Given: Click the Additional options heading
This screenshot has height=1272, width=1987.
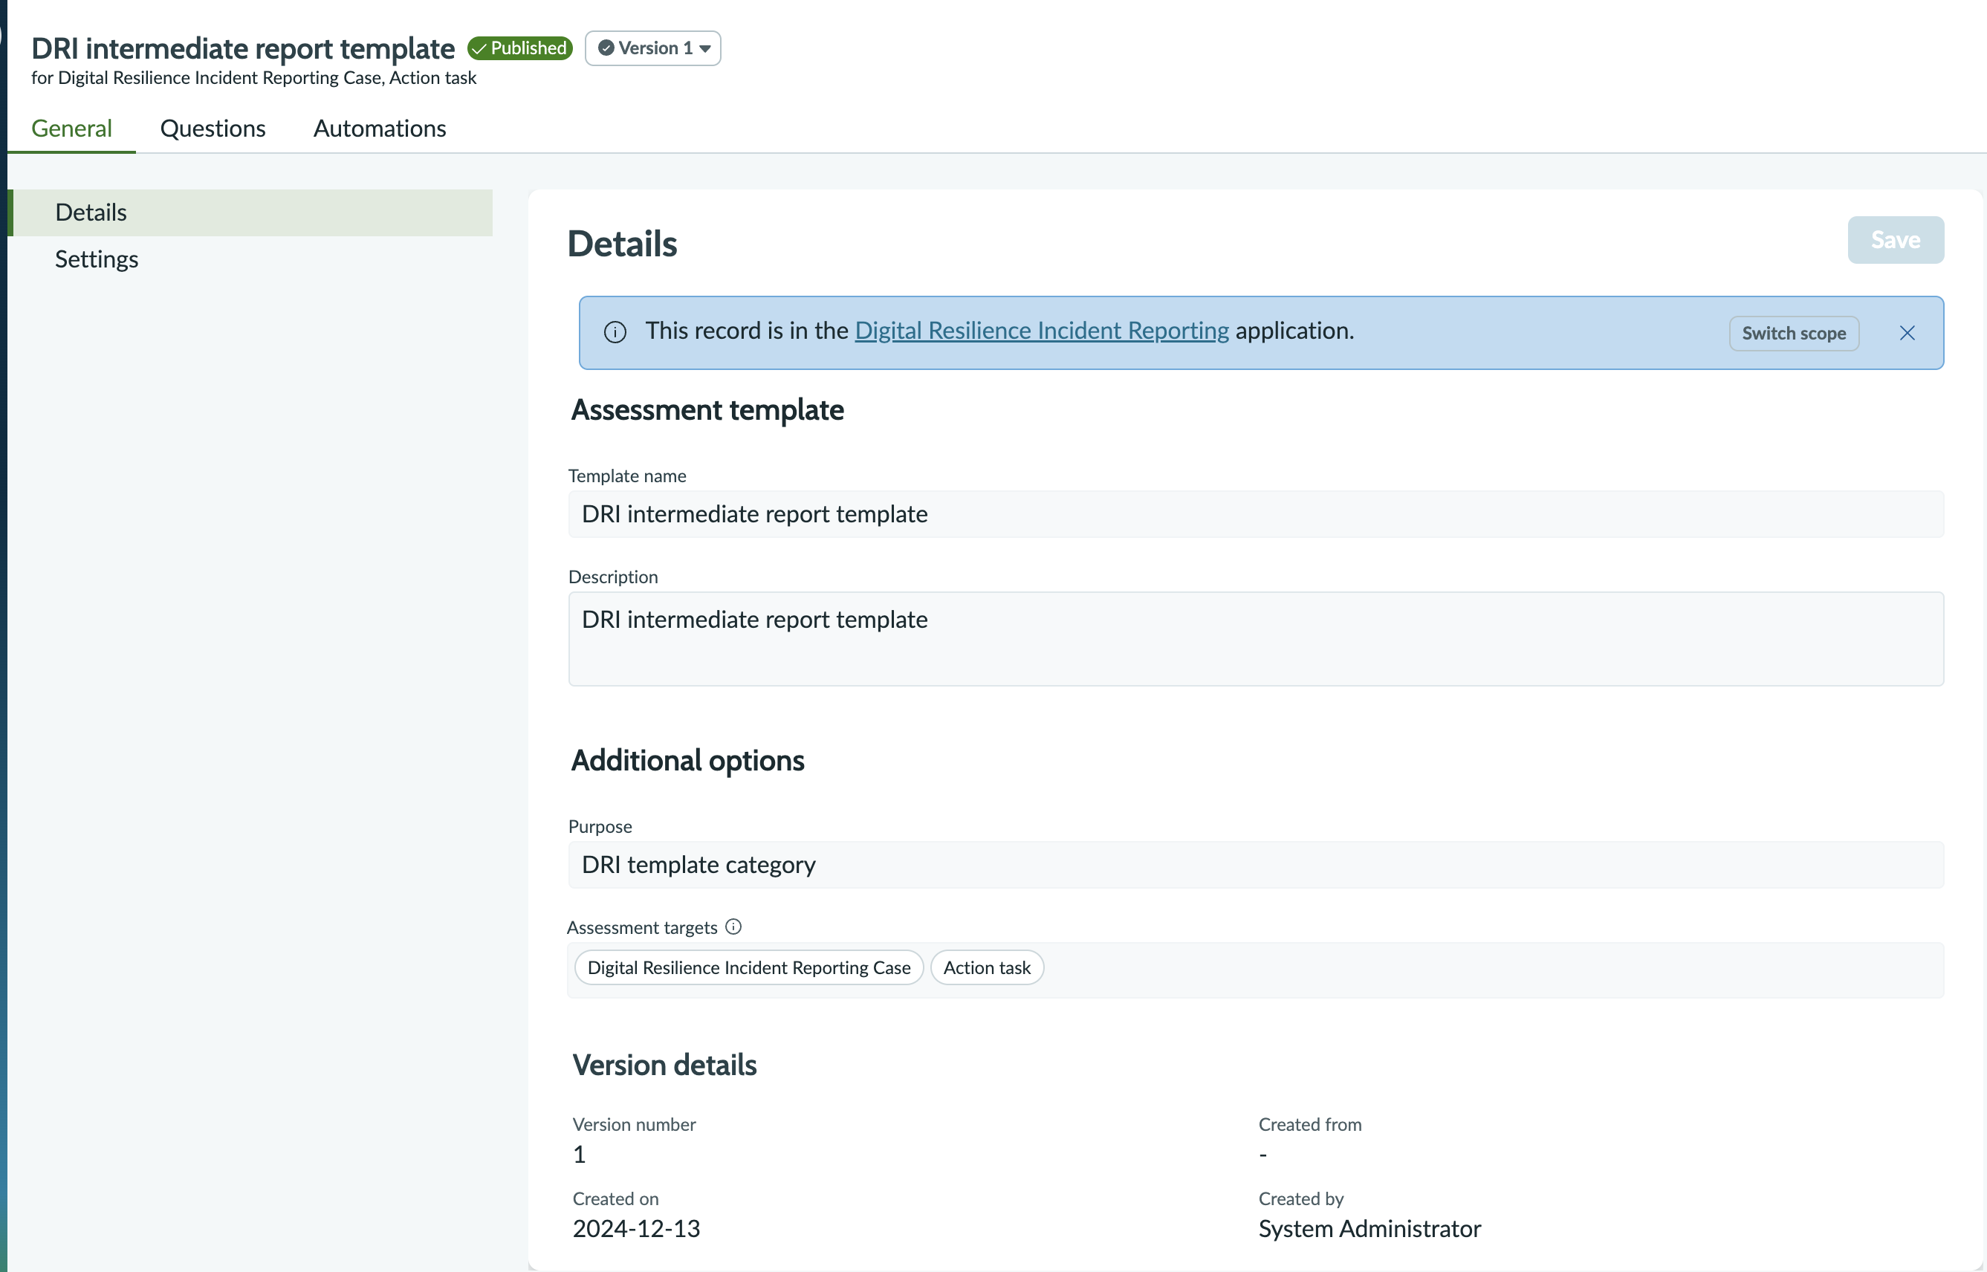Looking at the screenshot, I should [x=687, y=760].
